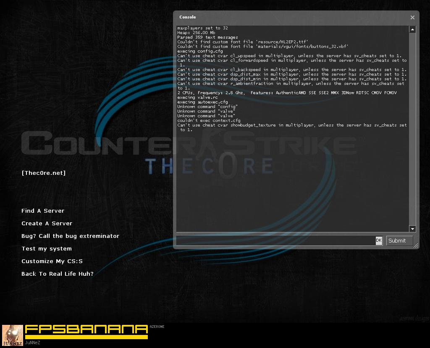Click the "[Thec0re.net]" label
This screenshot has height=348, width=430.
point(43,172)
